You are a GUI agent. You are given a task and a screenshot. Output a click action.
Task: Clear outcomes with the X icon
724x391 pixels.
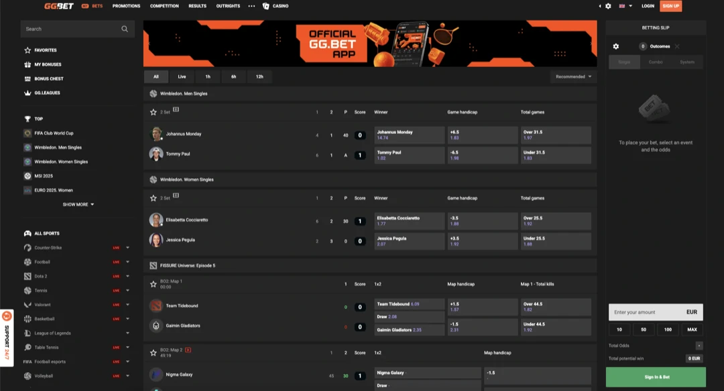tap(677, 46)
